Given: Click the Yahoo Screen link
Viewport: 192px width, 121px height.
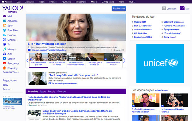Looking at the screenshot, I should [161, 90].
